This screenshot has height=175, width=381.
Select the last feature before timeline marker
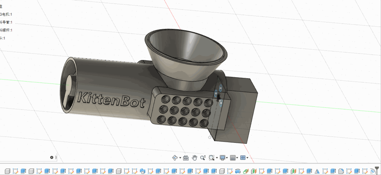point(373,171)
